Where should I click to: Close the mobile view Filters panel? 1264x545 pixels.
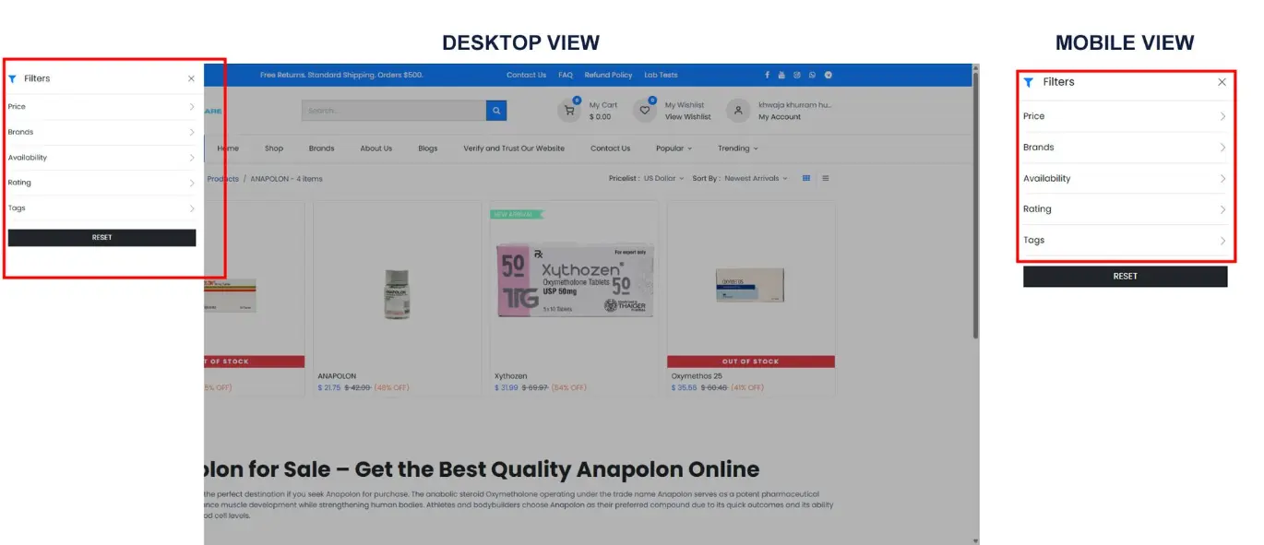tap(1222, 82)
